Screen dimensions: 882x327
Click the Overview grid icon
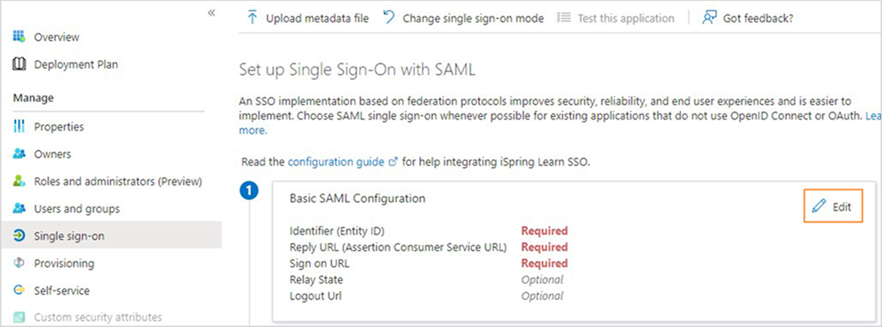[x=19, y=37]
